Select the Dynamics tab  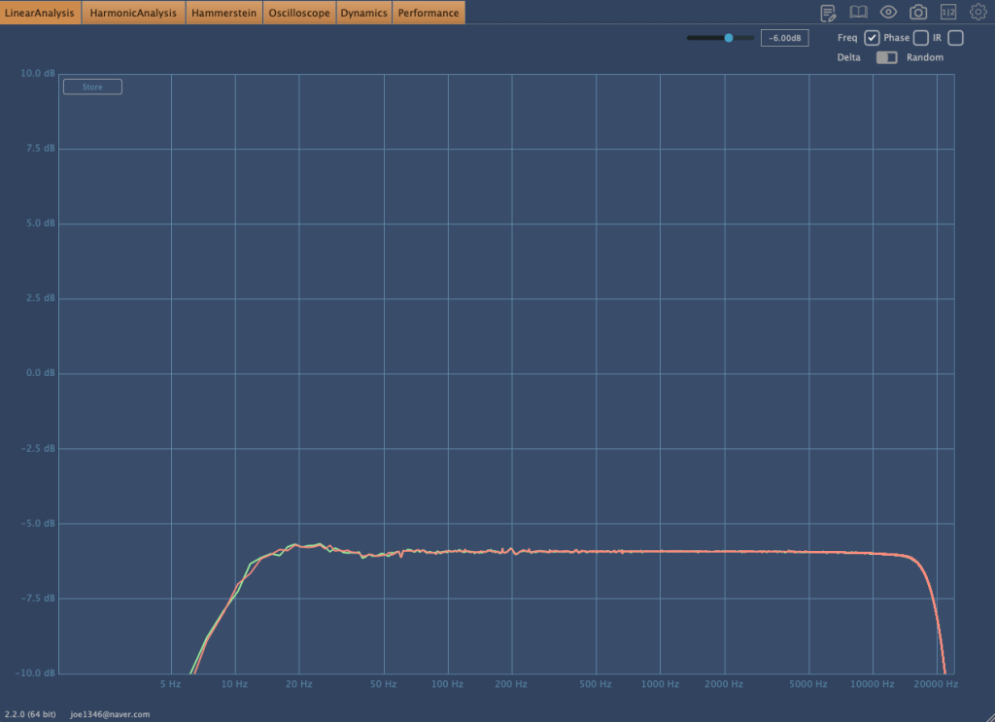[x=363, y=13]
